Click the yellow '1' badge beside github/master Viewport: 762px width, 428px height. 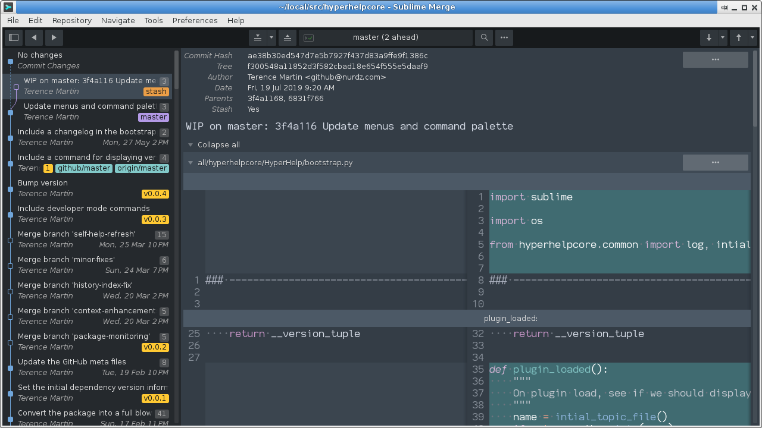pyautogui.click(x=48, y=168)
